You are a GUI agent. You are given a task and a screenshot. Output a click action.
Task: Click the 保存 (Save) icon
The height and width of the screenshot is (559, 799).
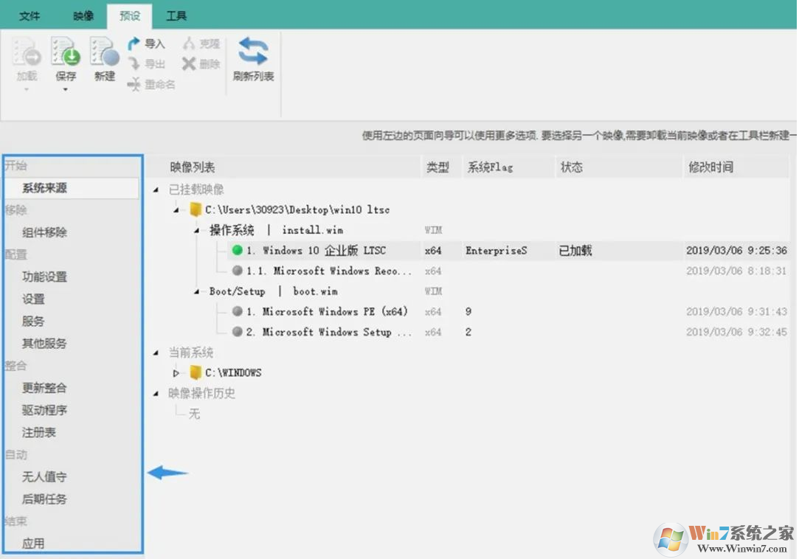(66, 54)
